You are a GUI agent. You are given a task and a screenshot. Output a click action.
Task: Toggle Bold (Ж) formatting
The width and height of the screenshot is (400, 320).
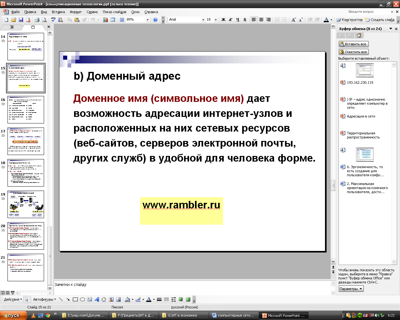coord(223,20)
